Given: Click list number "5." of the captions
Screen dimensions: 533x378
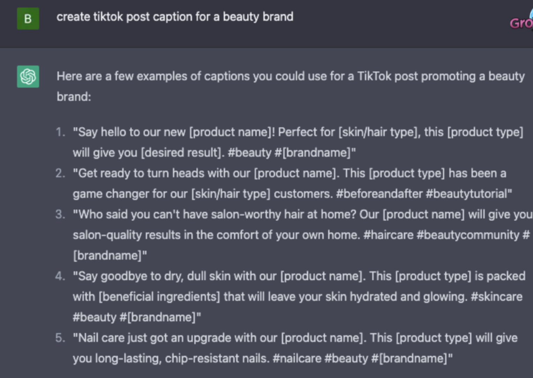Looking at the screenshot, I should coord(60,338).
